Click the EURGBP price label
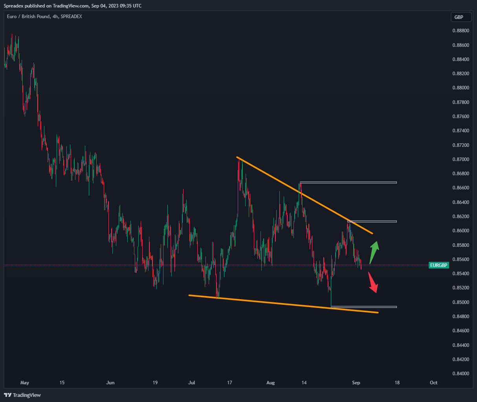 pos(439,265)
